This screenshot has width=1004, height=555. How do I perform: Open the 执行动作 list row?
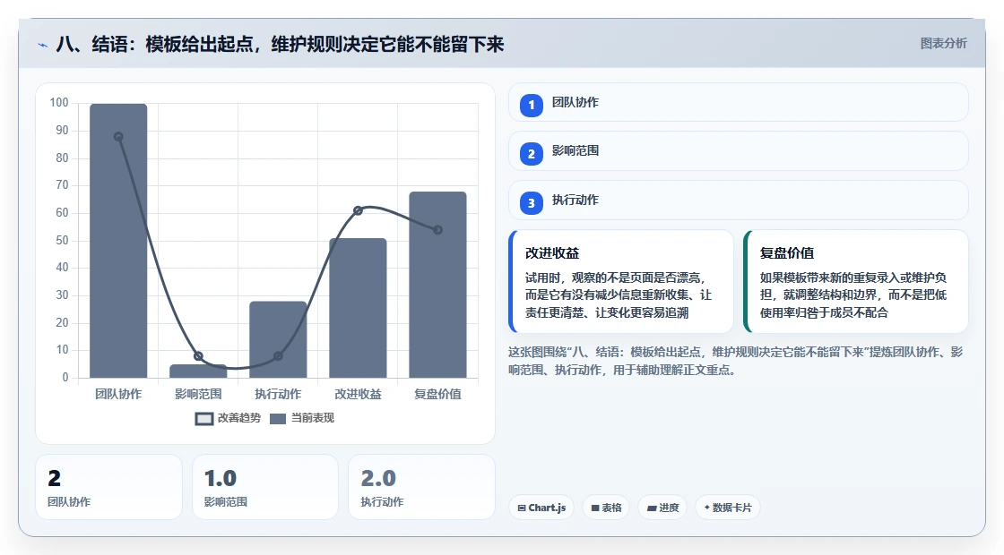coord(739,201)
